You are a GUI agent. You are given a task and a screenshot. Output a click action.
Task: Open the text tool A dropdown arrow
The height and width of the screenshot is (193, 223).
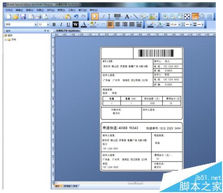point(131,17)
